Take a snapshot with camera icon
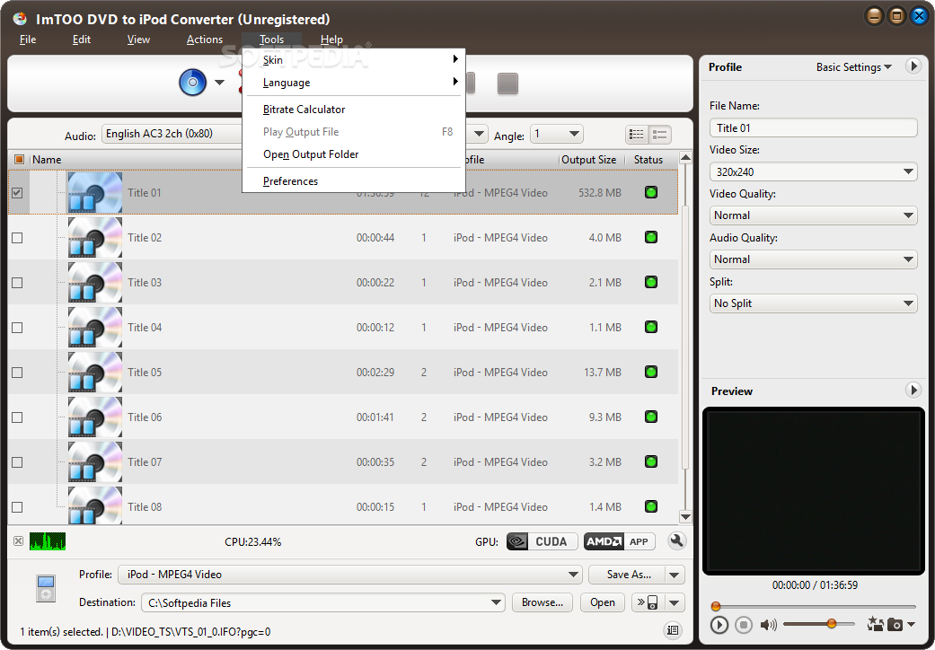 coord(895,624)
